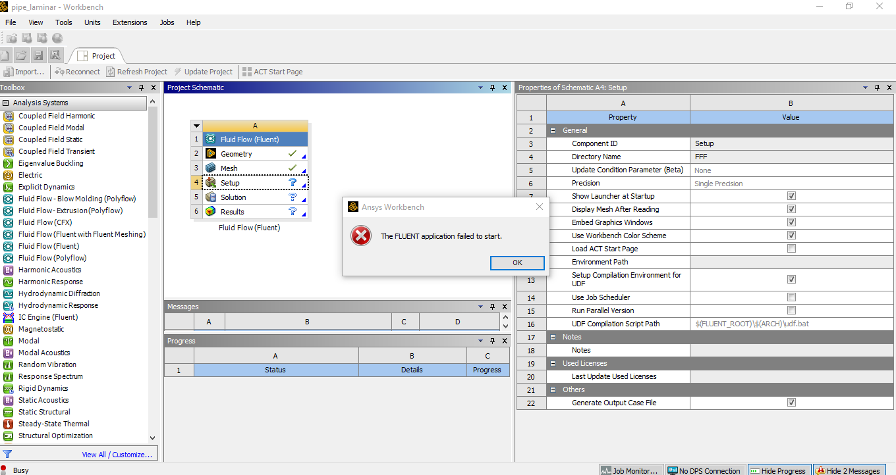Click Update Project
The image size is (896, 475).
click(204, 72)
